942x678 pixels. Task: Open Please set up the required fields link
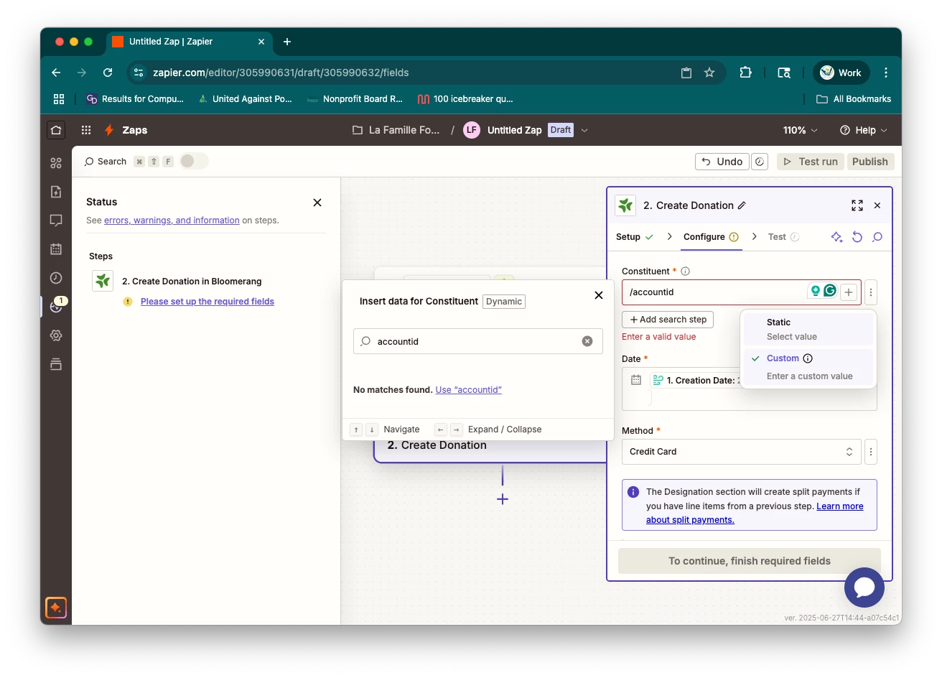pos(207,302)
